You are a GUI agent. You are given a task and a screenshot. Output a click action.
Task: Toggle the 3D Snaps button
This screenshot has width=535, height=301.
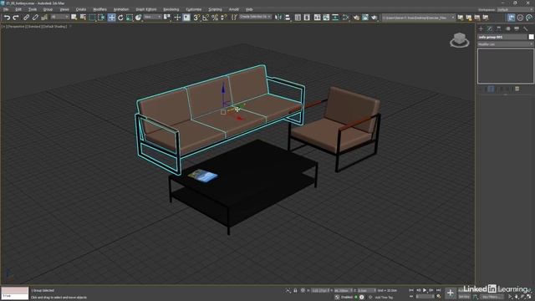196,18
